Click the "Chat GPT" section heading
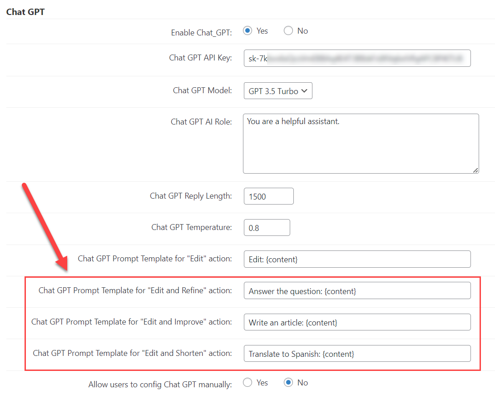The width and height of the screenshot is (495, 400). (x=25, y=12)
